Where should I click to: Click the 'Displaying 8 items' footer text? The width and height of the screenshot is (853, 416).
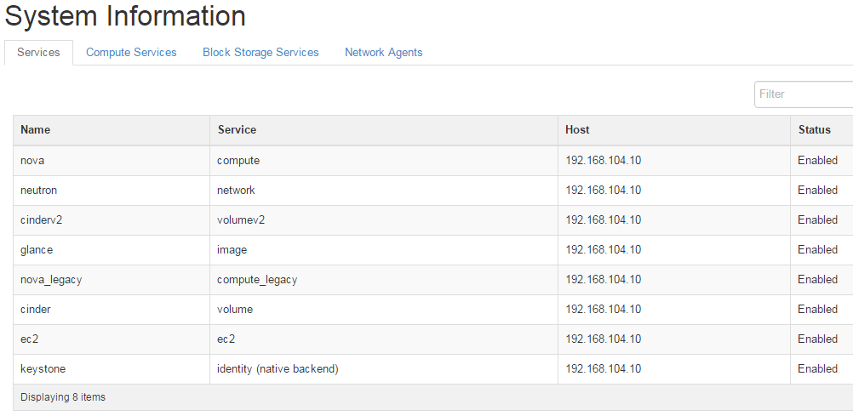click(63, 397)
